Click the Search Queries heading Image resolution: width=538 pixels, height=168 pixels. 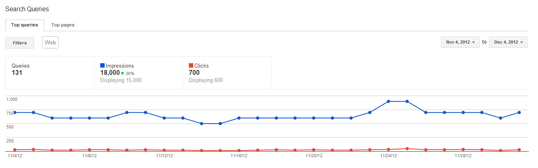[x=27, y=9]
